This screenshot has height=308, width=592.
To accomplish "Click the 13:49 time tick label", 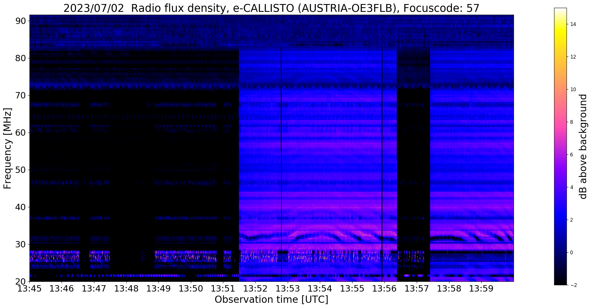I will point(158,288).
